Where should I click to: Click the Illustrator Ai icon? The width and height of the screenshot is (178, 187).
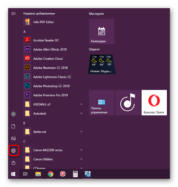click(x=27, y=68)
